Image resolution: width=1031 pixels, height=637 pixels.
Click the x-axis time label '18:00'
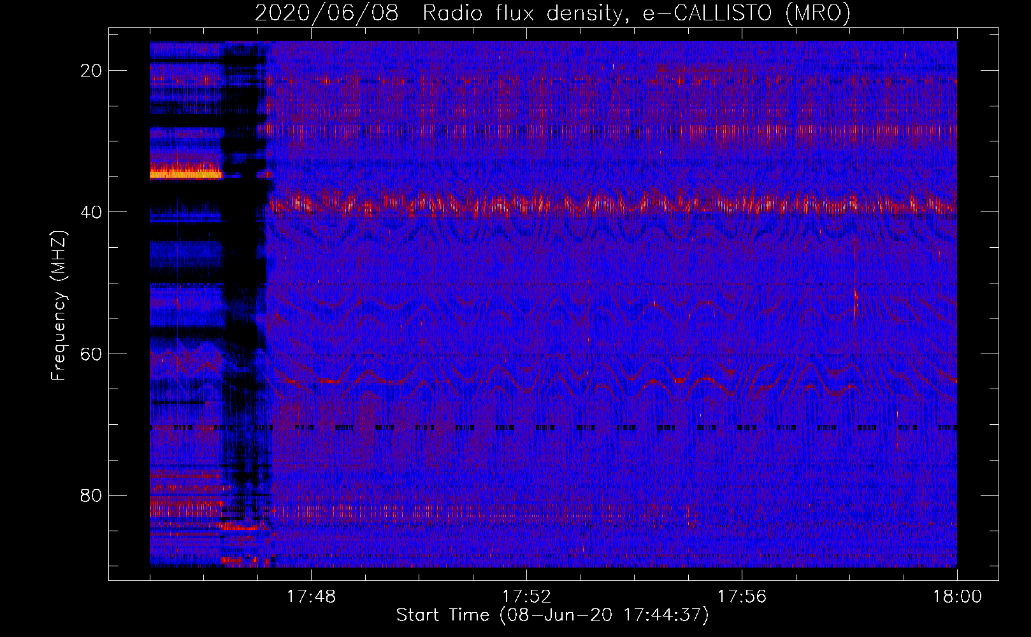tap(957, 597)
